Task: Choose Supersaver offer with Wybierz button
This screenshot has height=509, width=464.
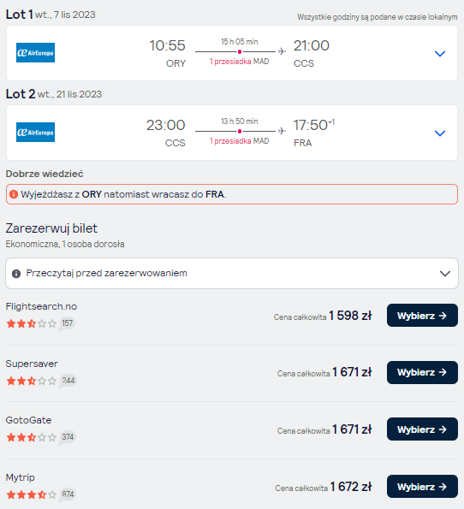Action: click(422, 372)
